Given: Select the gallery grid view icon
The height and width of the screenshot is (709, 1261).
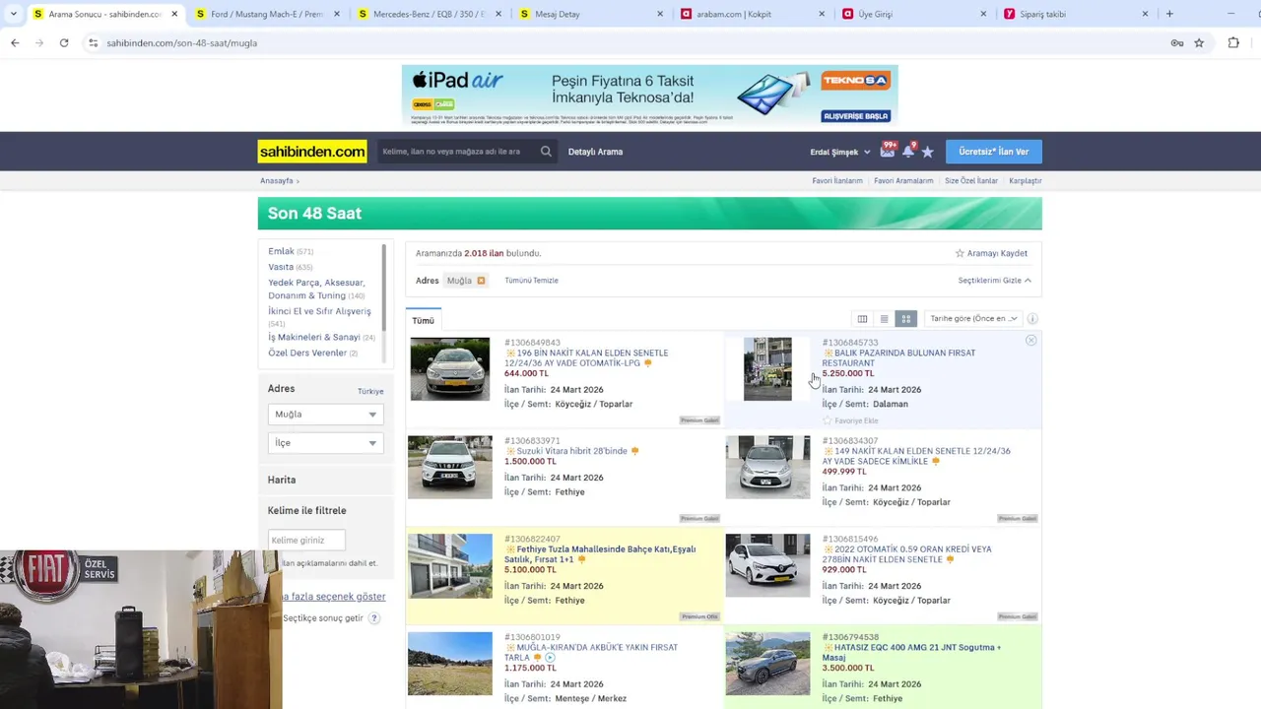Looking at the screenshot, I should (x=906, y=319).
